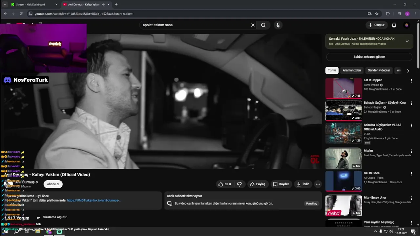Open options menu for Mix'im

[x=411, y=151]
